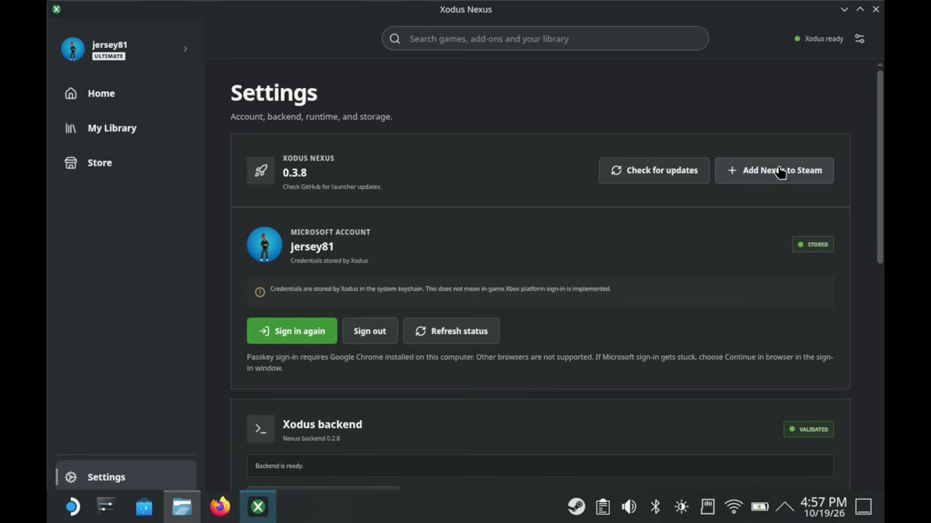Click Refresh status button
Screen dimensions: 931x523
[x=451, y=331]
